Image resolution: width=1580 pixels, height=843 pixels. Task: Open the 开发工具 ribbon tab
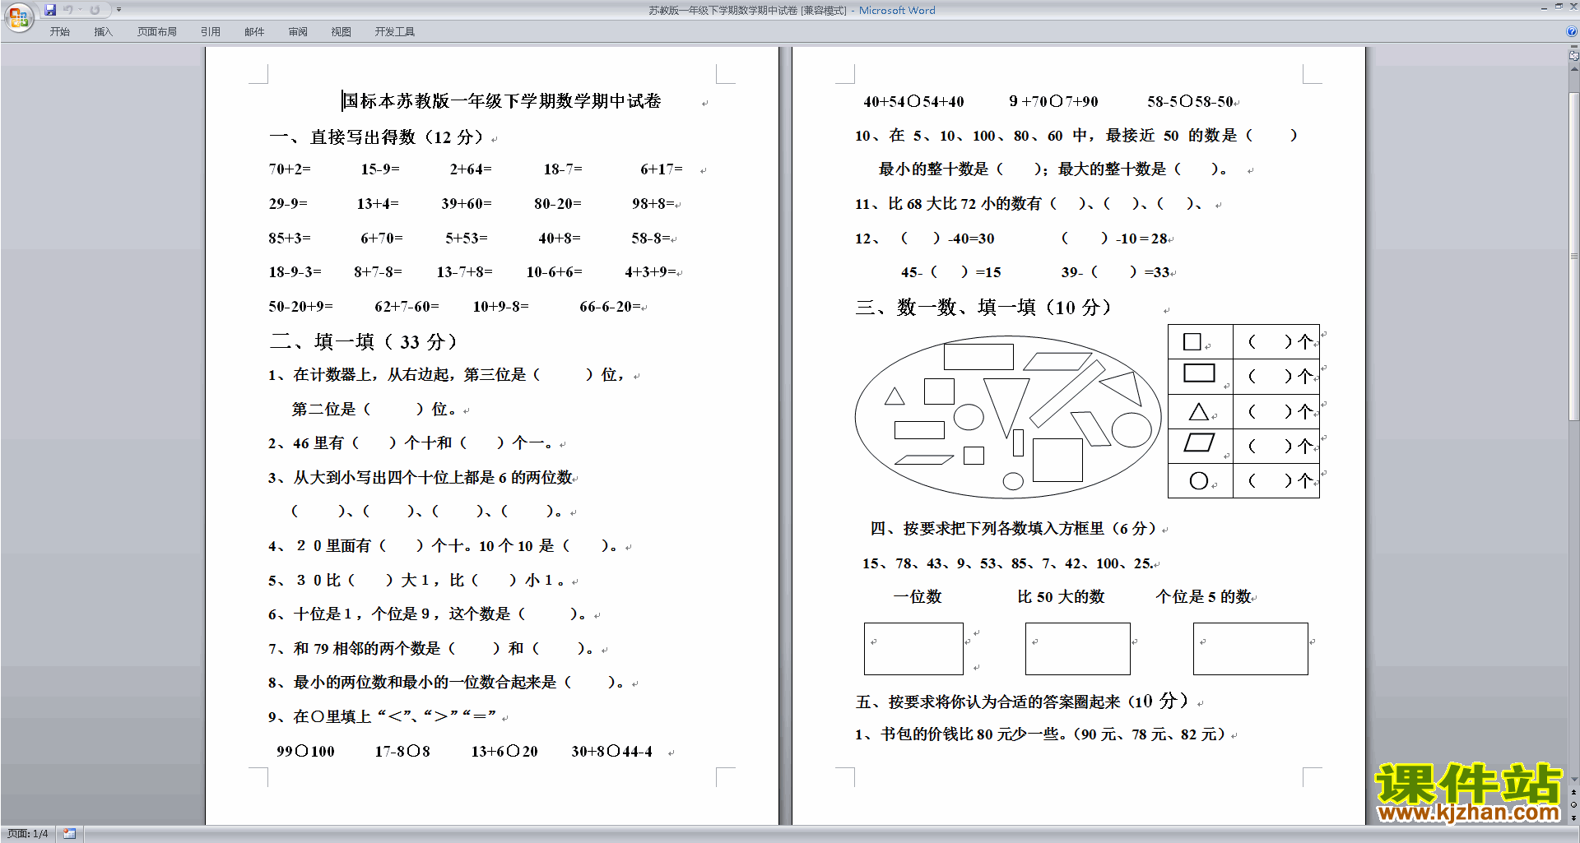395,32
